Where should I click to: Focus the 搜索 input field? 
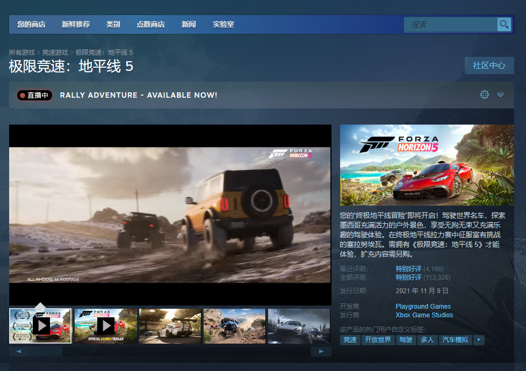[x=451, y=25]
